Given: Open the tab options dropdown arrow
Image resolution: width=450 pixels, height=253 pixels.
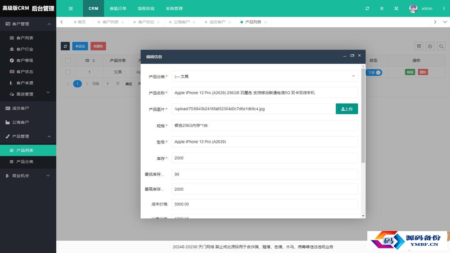Looking at the screenshot, I should [445, 22].
